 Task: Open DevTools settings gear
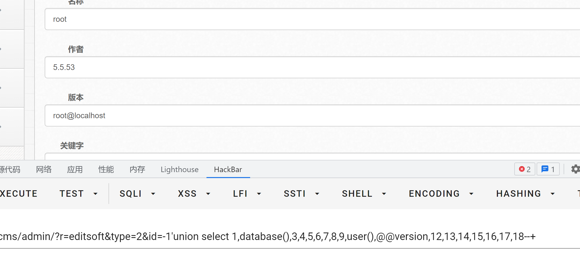(x=576, y=169)
